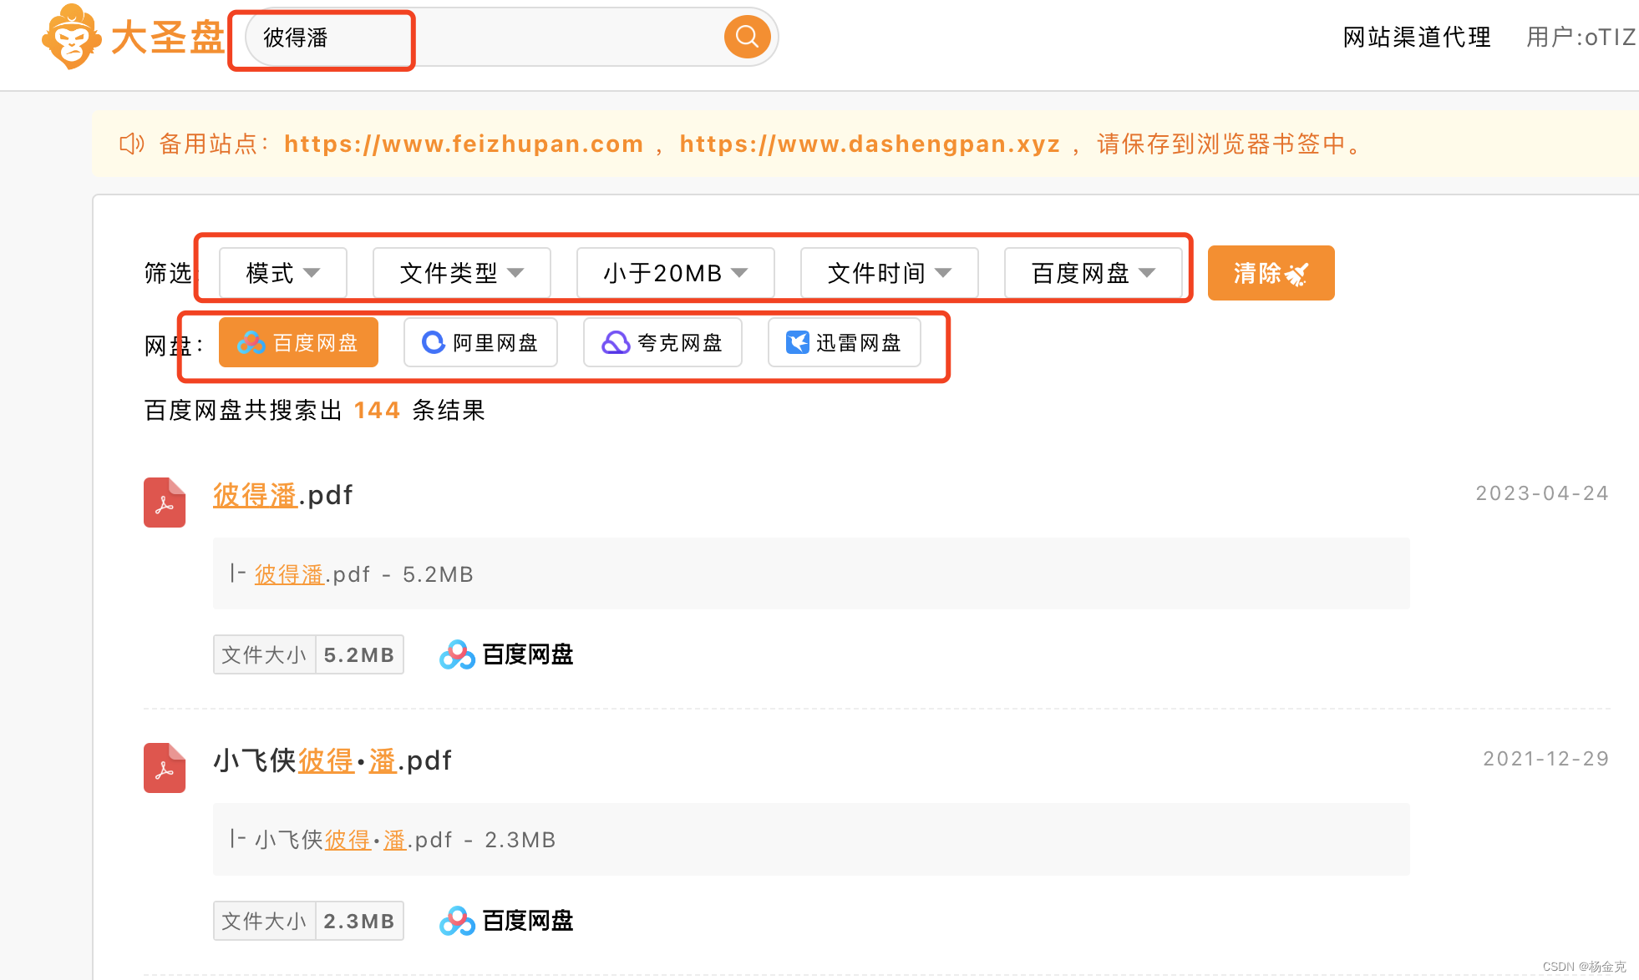1639x980 pixels.
Task: Click the Dashengpan monkey logo
Action: [73, 37]
